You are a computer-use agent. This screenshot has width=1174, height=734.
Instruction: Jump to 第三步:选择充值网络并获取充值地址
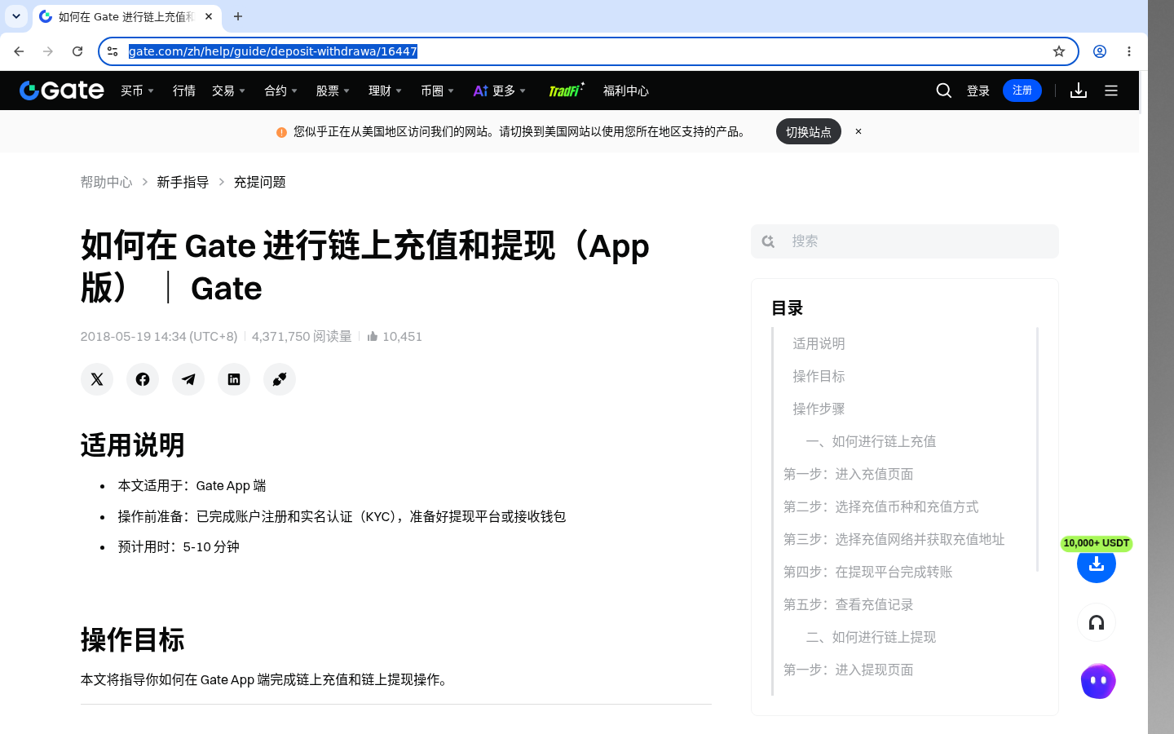click(x=894, y=539)
